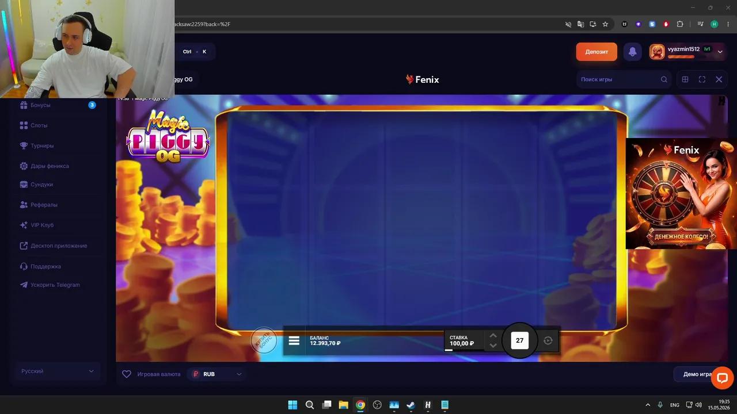Click the blue S extension icon
This screenshot has width=737, height=414.
(652, 24)
